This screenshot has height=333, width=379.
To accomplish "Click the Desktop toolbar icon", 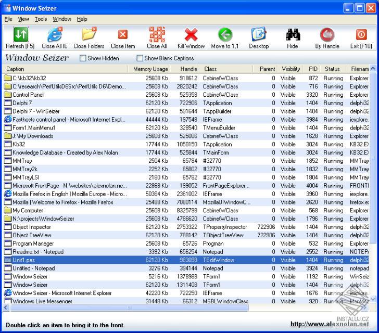I will pos(259,35).
